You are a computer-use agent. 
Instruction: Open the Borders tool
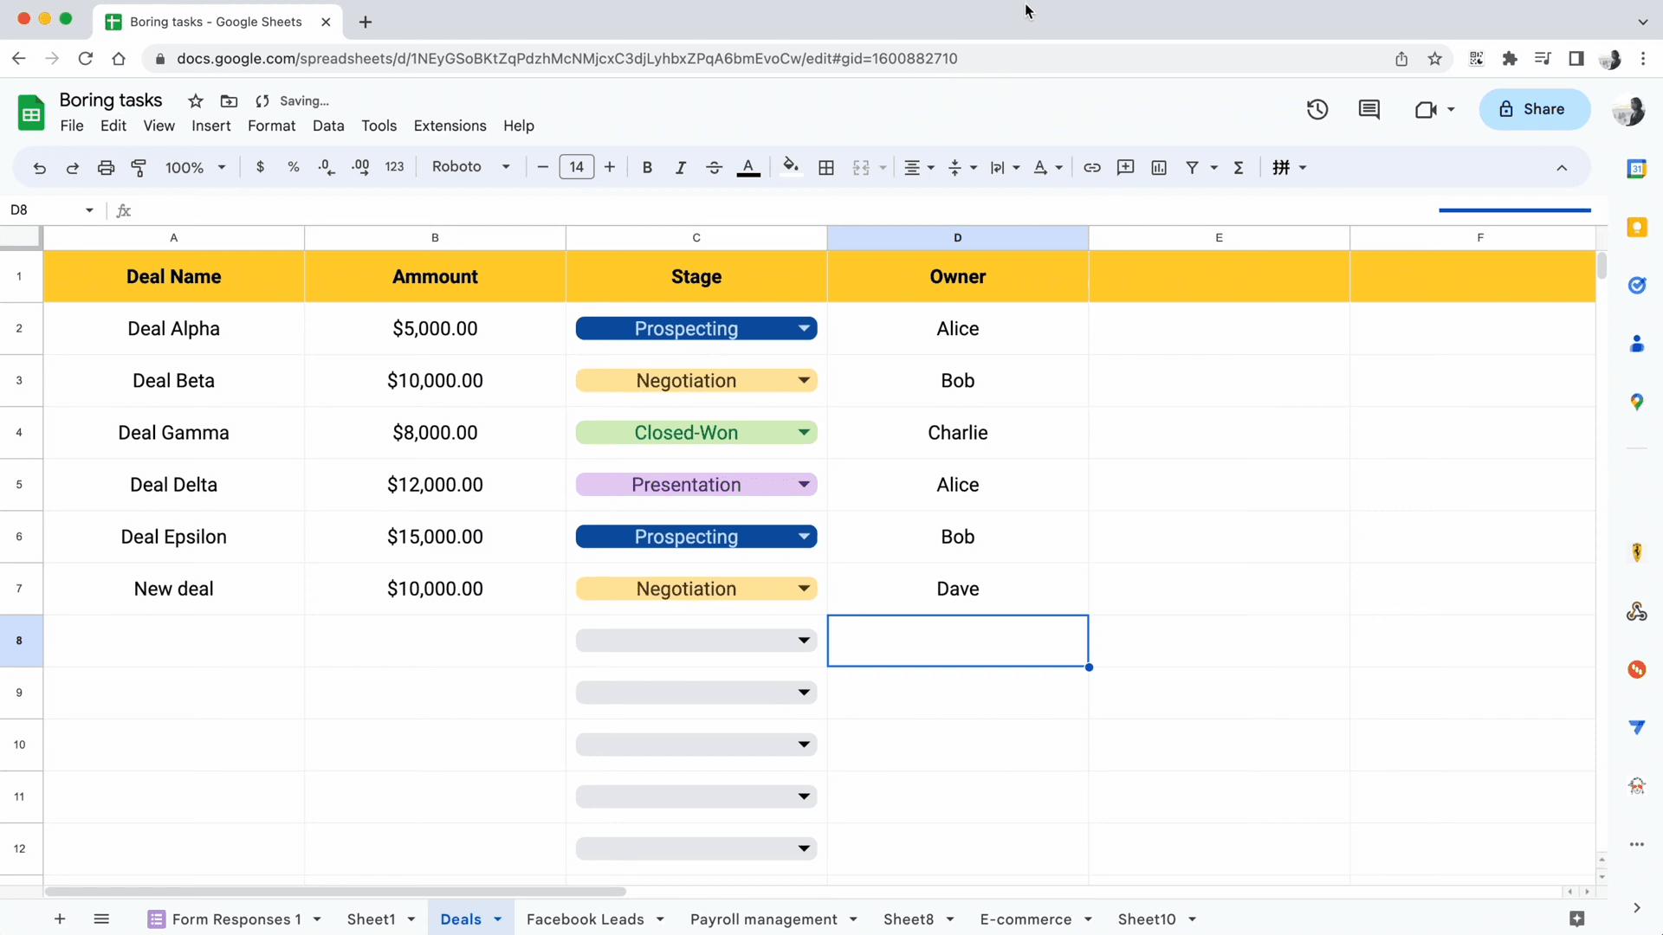pyautogui.click(x=825, y=167)
